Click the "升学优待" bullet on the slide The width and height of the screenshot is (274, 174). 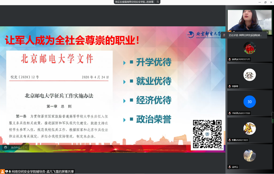(154, 62)
